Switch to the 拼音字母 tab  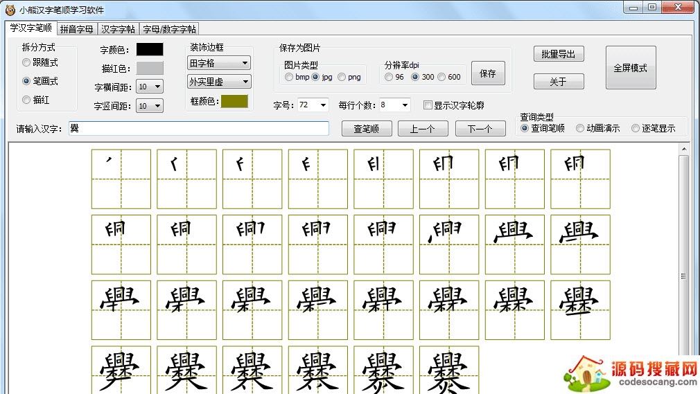click(76, 29)
